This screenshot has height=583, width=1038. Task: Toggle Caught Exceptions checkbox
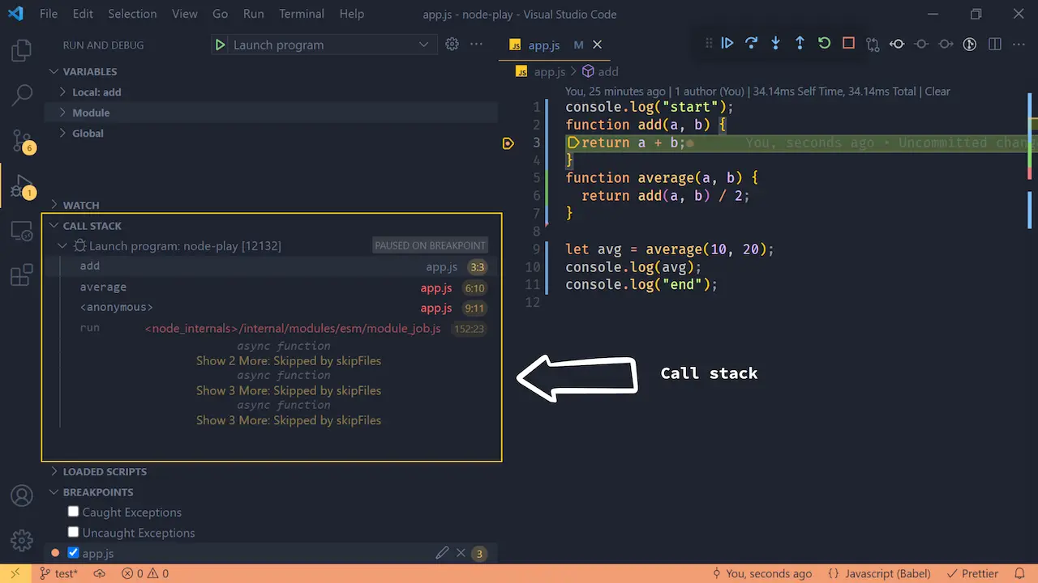[73, 512]
